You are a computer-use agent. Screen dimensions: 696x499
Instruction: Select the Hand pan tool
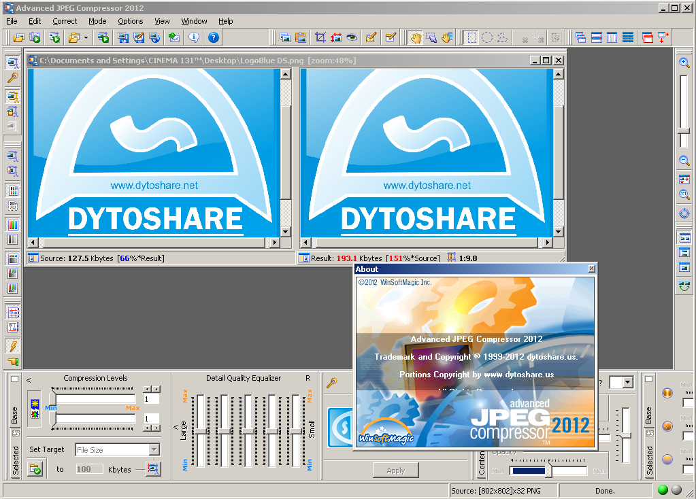coord(416,37)
